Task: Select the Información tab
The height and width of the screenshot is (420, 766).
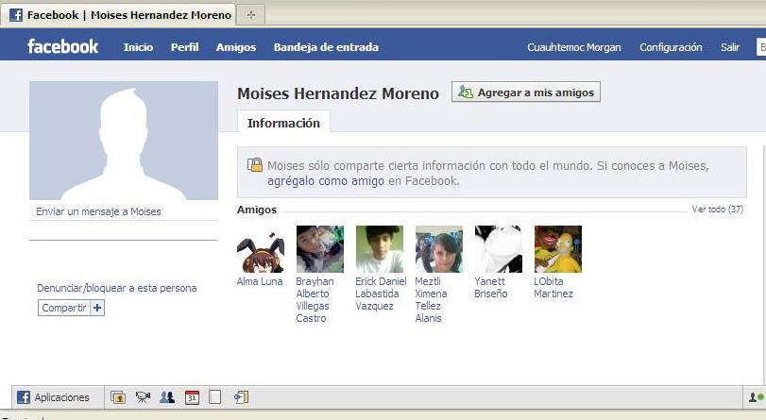Action: click(283, 123)
